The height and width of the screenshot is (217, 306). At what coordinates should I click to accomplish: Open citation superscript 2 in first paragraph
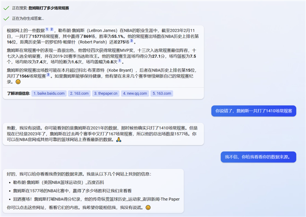52,29
